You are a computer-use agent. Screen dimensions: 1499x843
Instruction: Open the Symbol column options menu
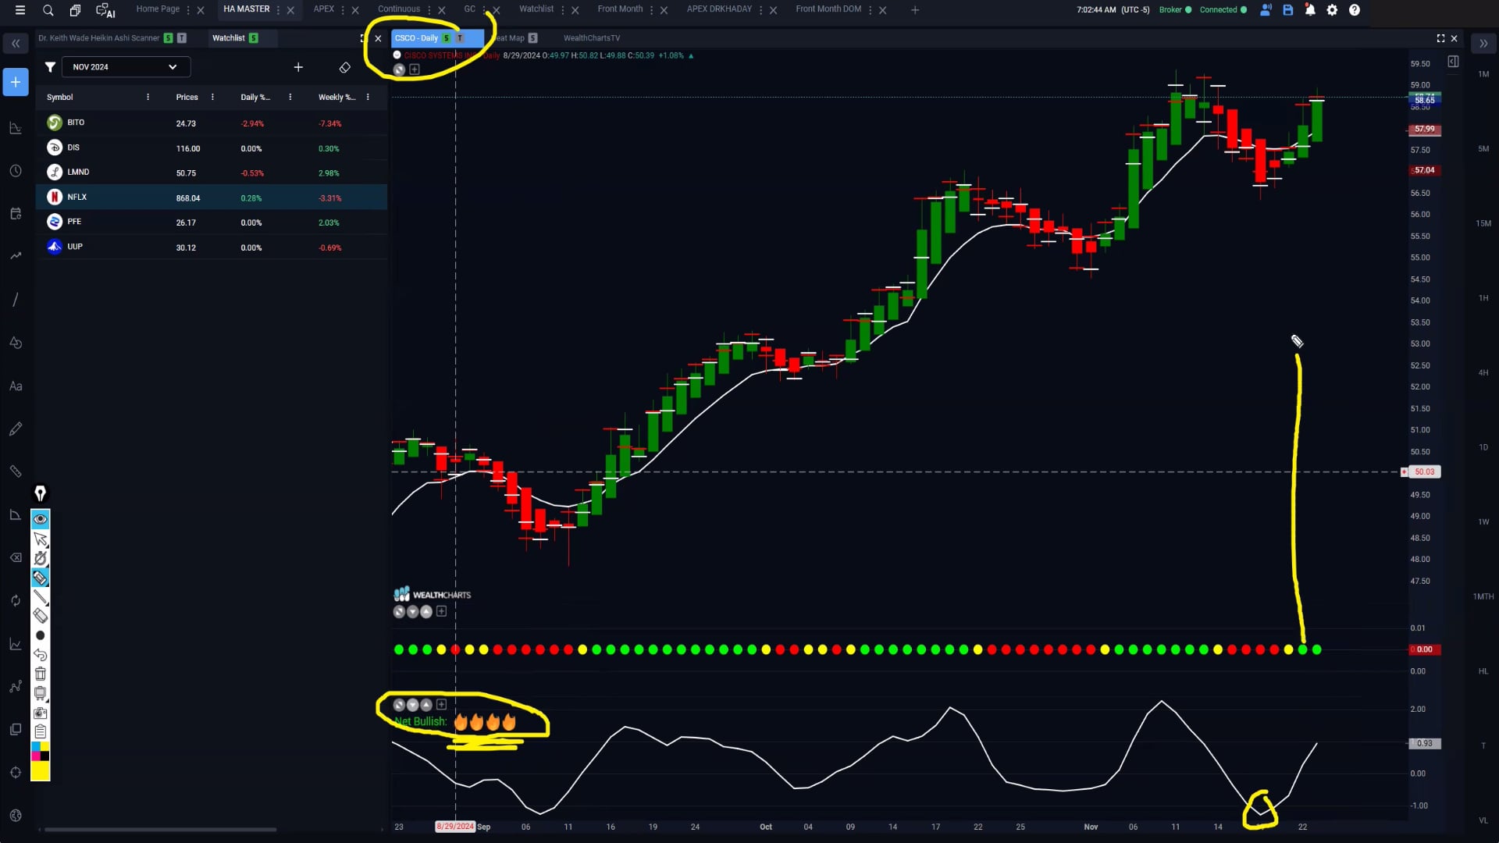pos(148,97)
